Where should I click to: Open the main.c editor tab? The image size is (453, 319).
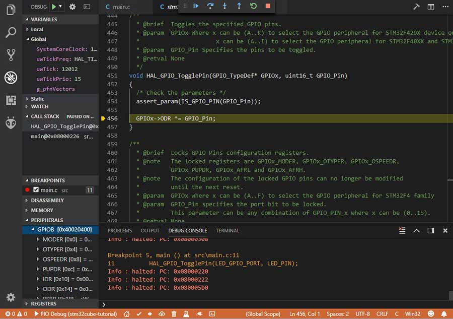coord(121,7)
